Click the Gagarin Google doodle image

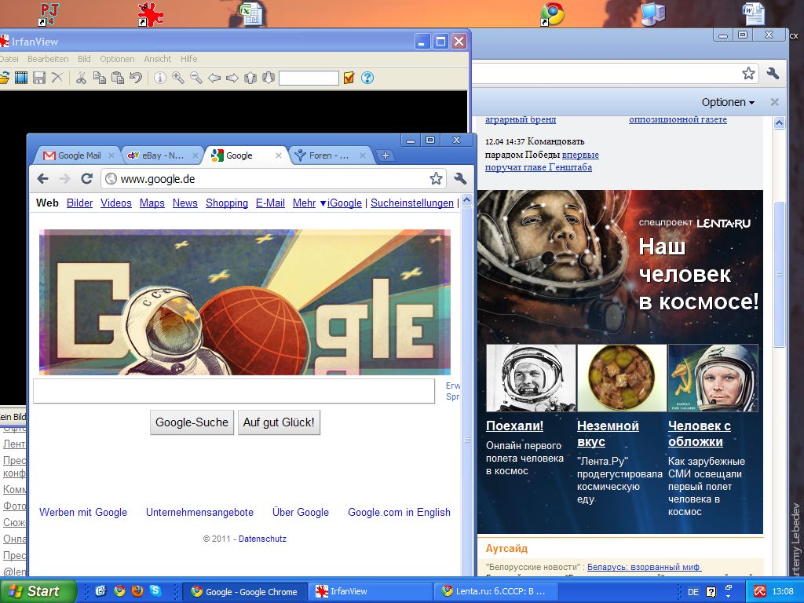245,302
